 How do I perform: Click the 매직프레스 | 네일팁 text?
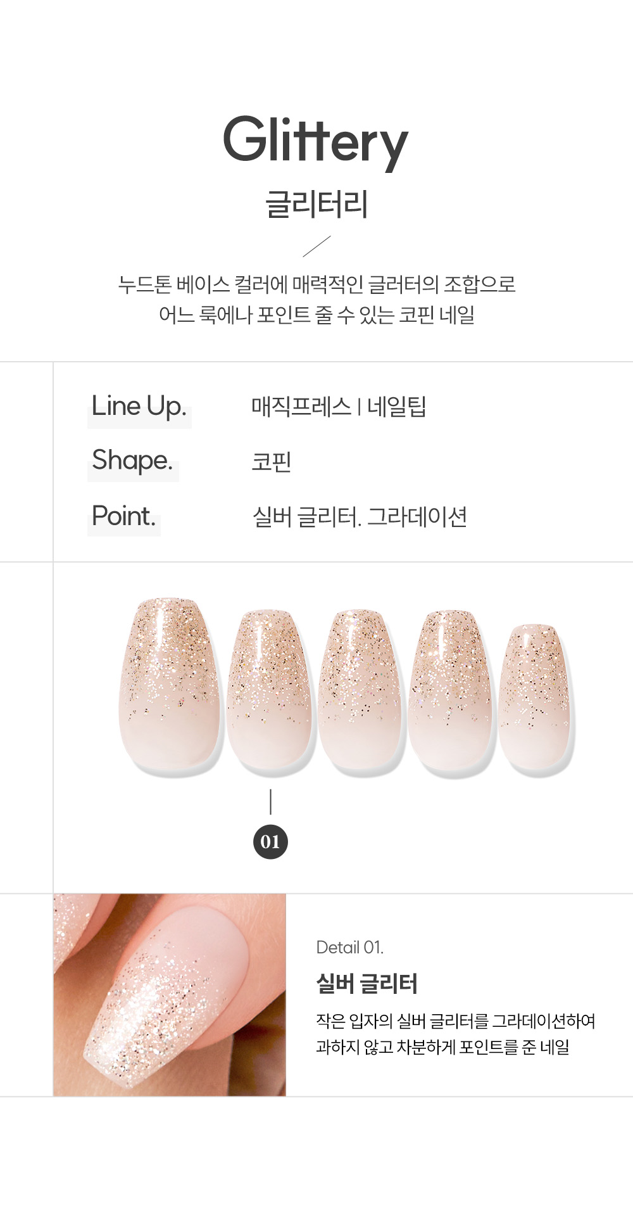(339, 406)
